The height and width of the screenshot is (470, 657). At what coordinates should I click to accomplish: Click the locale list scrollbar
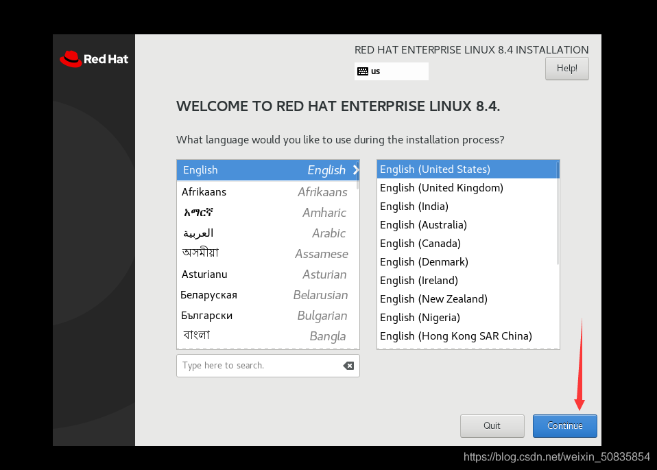[558, 213]
